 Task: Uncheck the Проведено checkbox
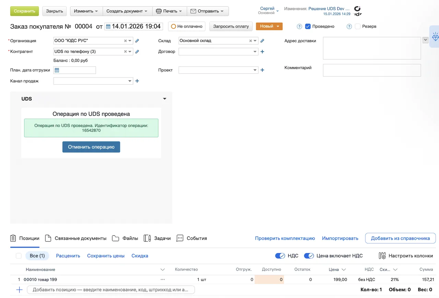(308, 26)
